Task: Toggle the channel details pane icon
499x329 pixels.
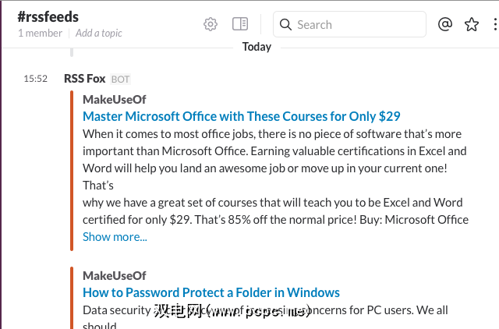Action: pos(240,24)
